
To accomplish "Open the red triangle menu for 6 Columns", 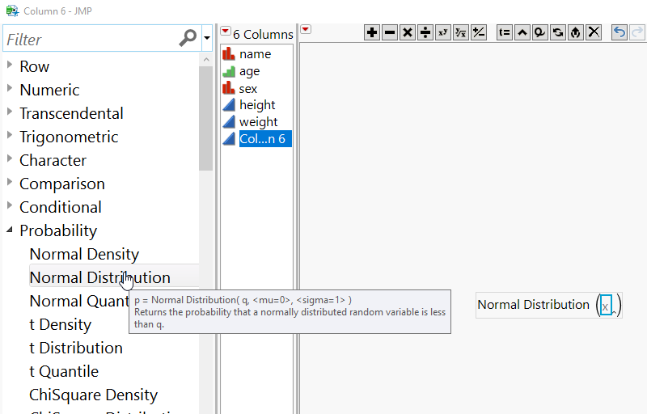I will point(226,31).
